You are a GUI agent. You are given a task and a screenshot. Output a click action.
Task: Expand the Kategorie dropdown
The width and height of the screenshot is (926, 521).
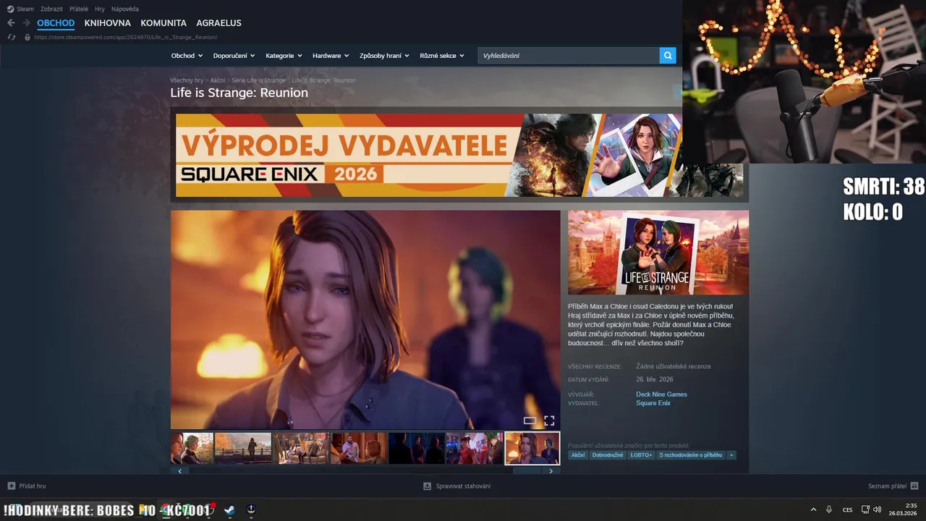click(x=284, y=56)
